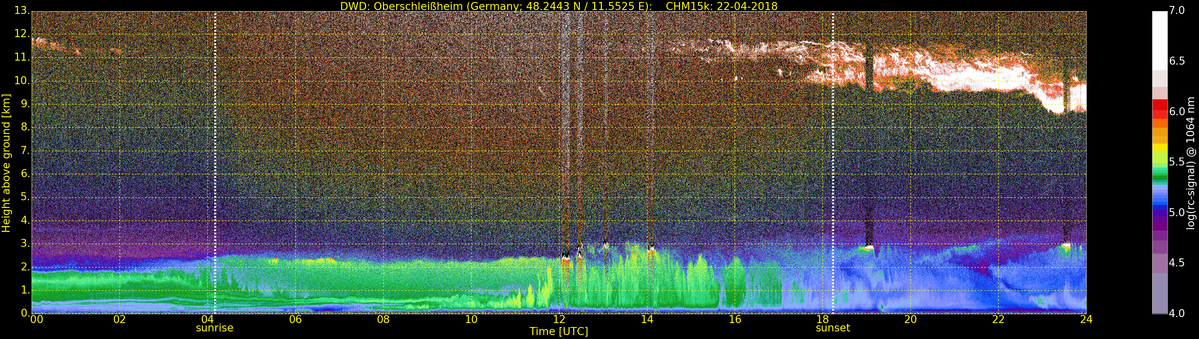Click the 'sunset' label below the axis

(x=833, y=328)
